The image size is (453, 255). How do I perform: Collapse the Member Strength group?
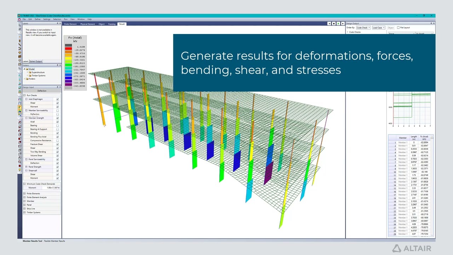pos(26,118)
